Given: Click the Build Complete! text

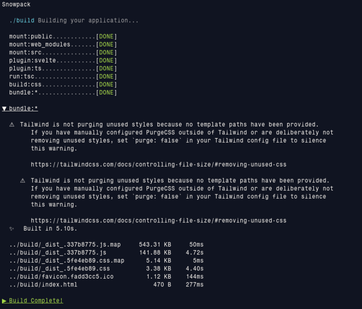Looking at the screenshot, I should [36, 301].
